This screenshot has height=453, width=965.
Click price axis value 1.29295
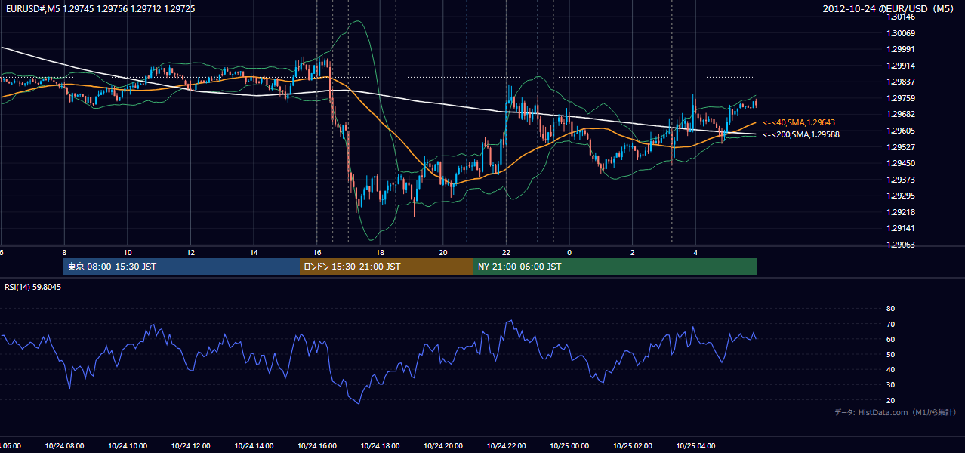tap(902, 196)
